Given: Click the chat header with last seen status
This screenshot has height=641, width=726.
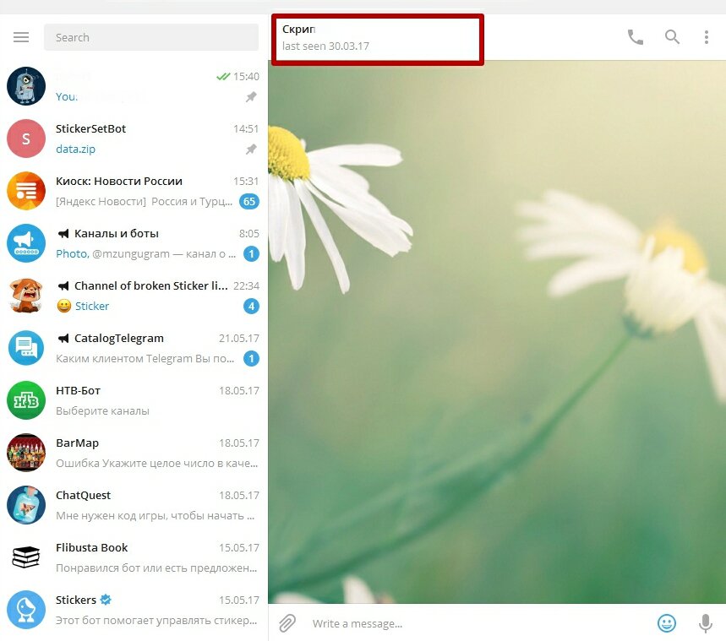Looking at the screenshot, I should tap(377, 38).
